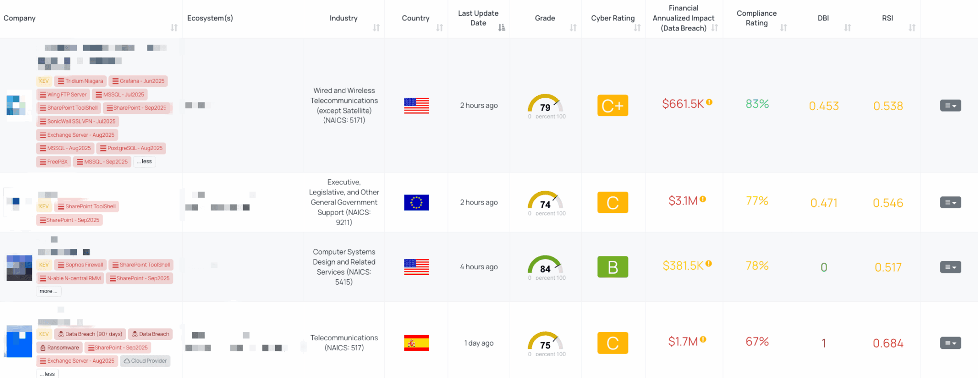Click the Spanish flag icon in the last row
This screenshot has width=978, height=378.
tap(416, 343)
